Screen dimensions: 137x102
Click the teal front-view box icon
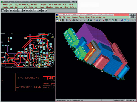(128, 21)
